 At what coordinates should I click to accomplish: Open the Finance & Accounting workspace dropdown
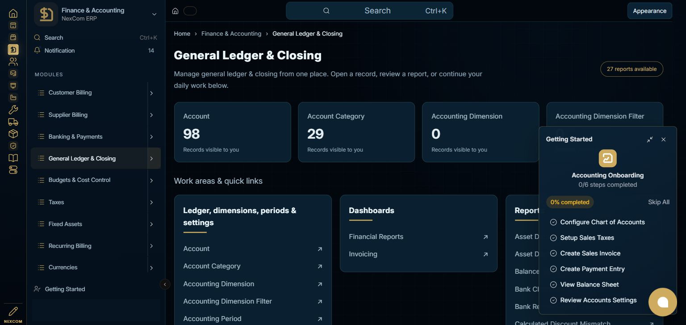(x=154, y=14)
